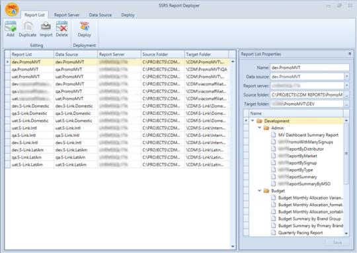Click tree panel scrollbar down arrow
The image size is (357, 253).
point(346,233)
